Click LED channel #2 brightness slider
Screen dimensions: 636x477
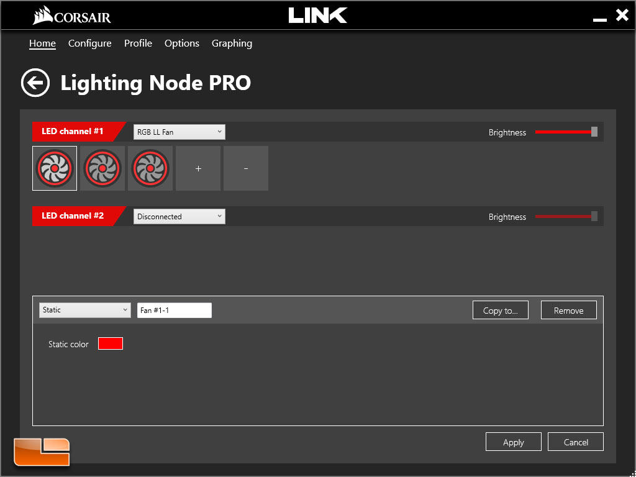click(x=566, y=217)
